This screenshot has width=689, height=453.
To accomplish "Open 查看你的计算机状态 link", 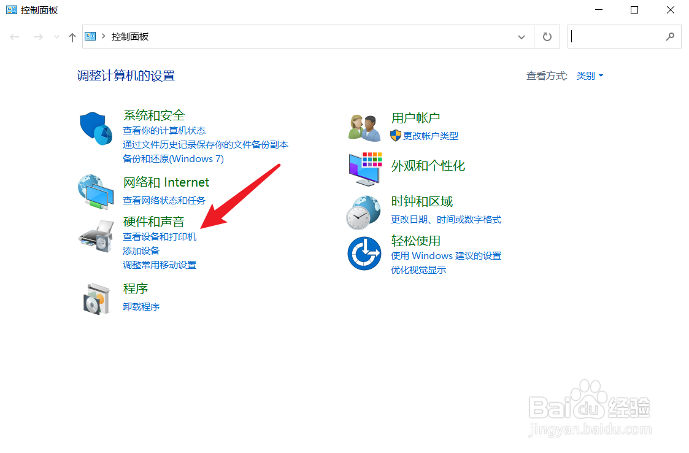I will click(x=164, y=131).
